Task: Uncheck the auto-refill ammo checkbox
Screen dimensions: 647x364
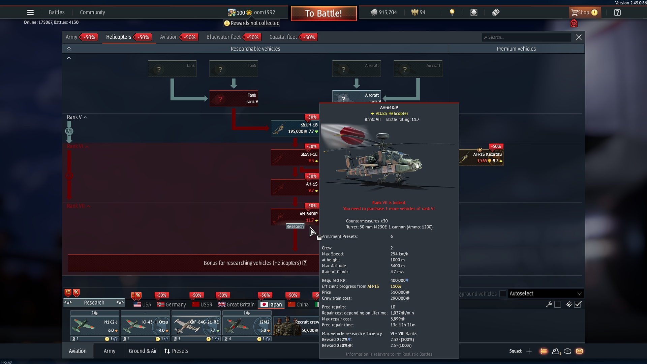Action: 578,304
